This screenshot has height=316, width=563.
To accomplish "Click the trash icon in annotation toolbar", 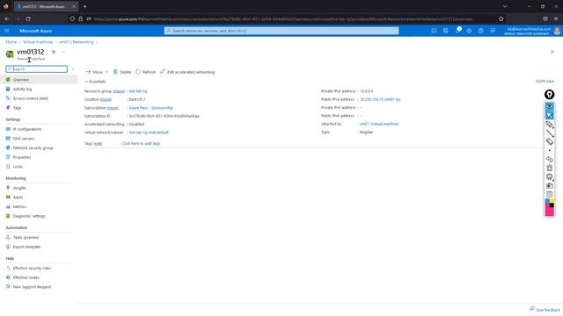I will pos(549,168).
